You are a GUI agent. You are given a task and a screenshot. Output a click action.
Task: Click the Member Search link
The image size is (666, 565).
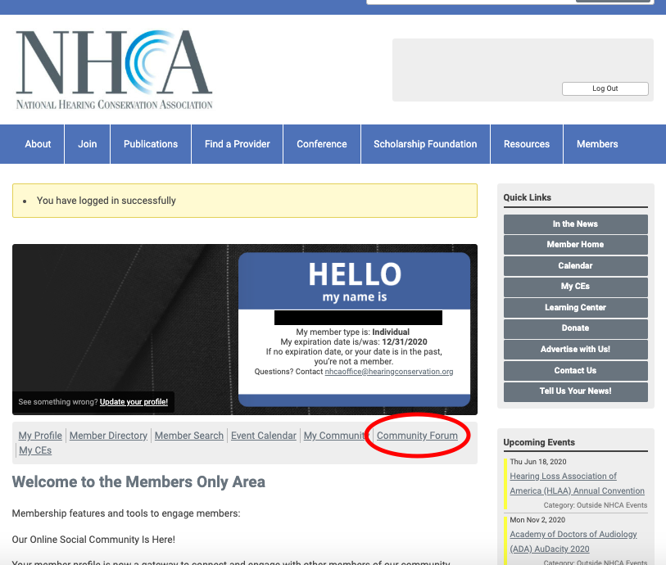click(x=189, y=436)
